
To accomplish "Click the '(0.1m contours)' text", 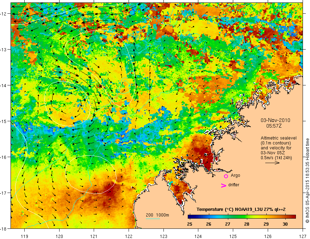I will 276,143.
